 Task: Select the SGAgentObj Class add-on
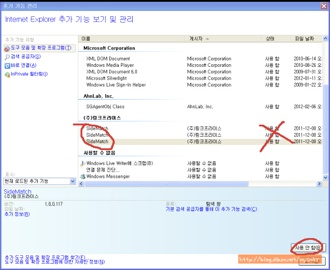pos(105,107)
